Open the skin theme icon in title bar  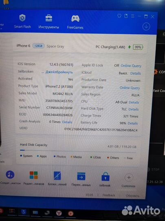pyautogui.click(x=119, y=16)
